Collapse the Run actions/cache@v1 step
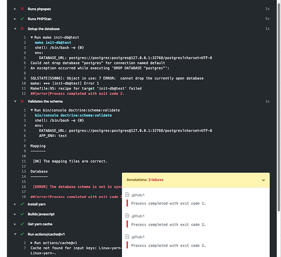Screen dimensions: 281x257 (x=15, y=234)
